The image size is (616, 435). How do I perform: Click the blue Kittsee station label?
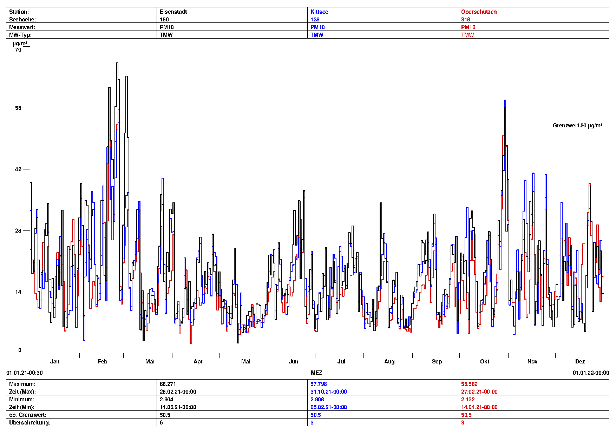[319, 12]
